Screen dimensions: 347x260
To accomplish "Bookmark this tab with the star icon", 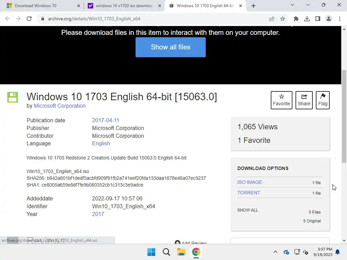I will (283, 19).
